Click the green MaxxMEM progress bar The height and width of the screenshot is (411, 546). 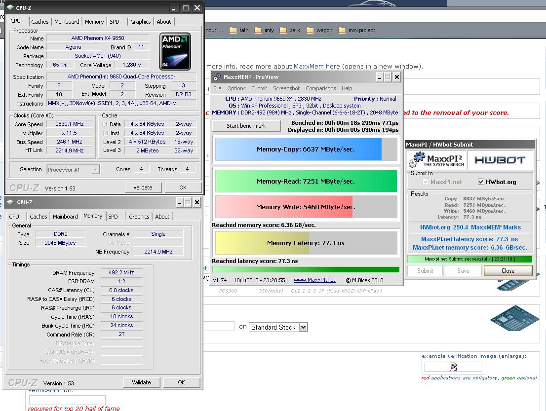point(306,269)
